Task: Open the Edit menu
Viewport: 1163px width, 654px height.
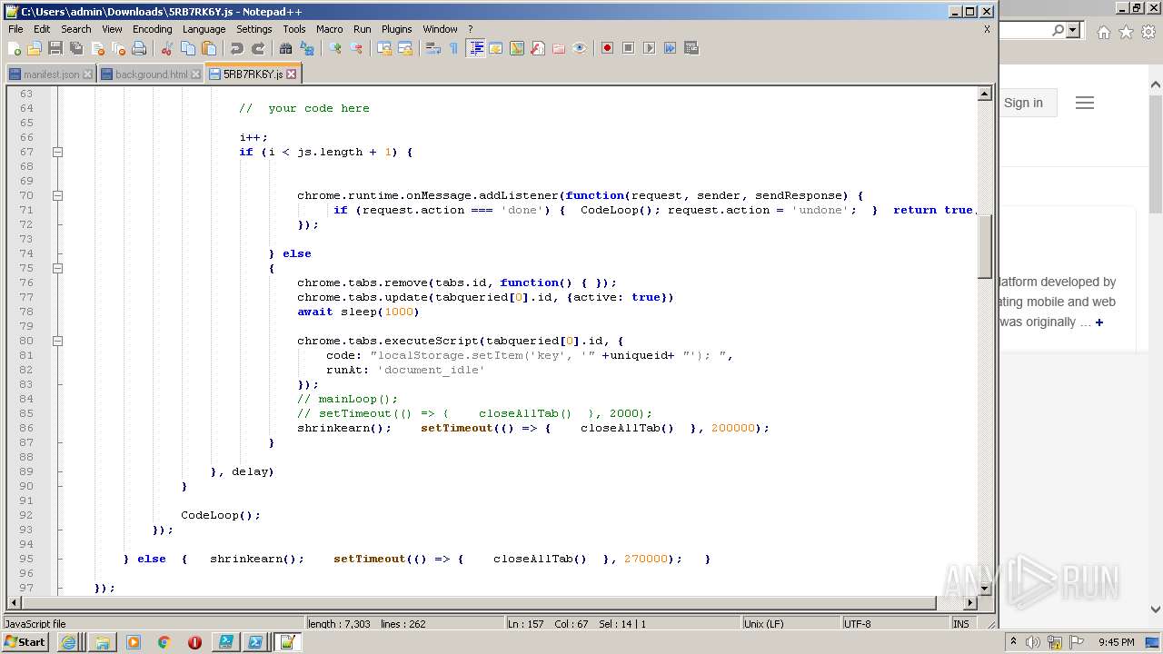Action: (x=42, y=29)
